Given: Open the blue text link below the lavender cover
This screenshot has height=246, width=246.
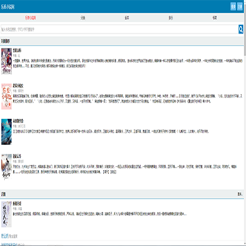Looking at the screenshot, I should pyautogui.click(x=5, y=236).
